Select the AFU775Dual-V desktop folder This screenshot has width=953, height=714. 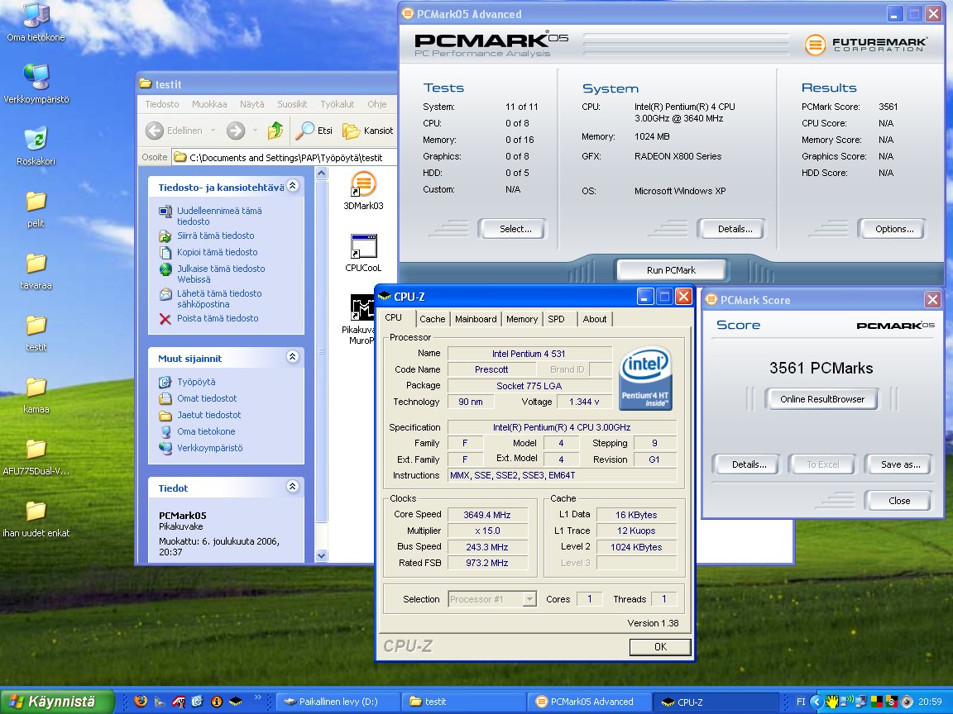click(36, 455)
